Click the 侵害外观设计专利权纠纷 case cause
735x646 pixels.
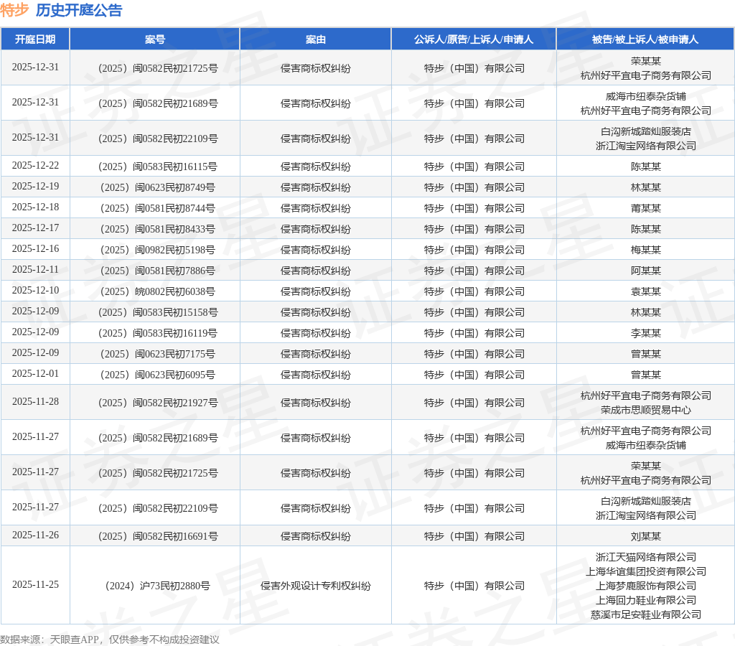(x=316, y=586)
